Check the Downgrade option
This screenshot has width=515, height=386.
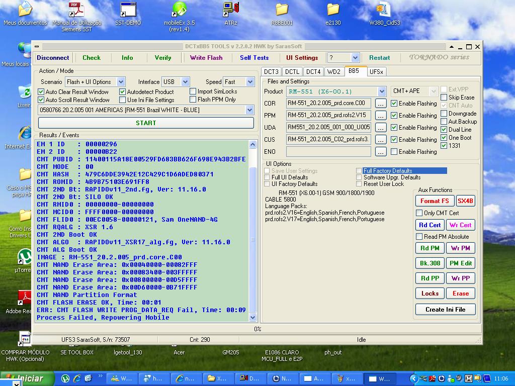pos(444,114)
